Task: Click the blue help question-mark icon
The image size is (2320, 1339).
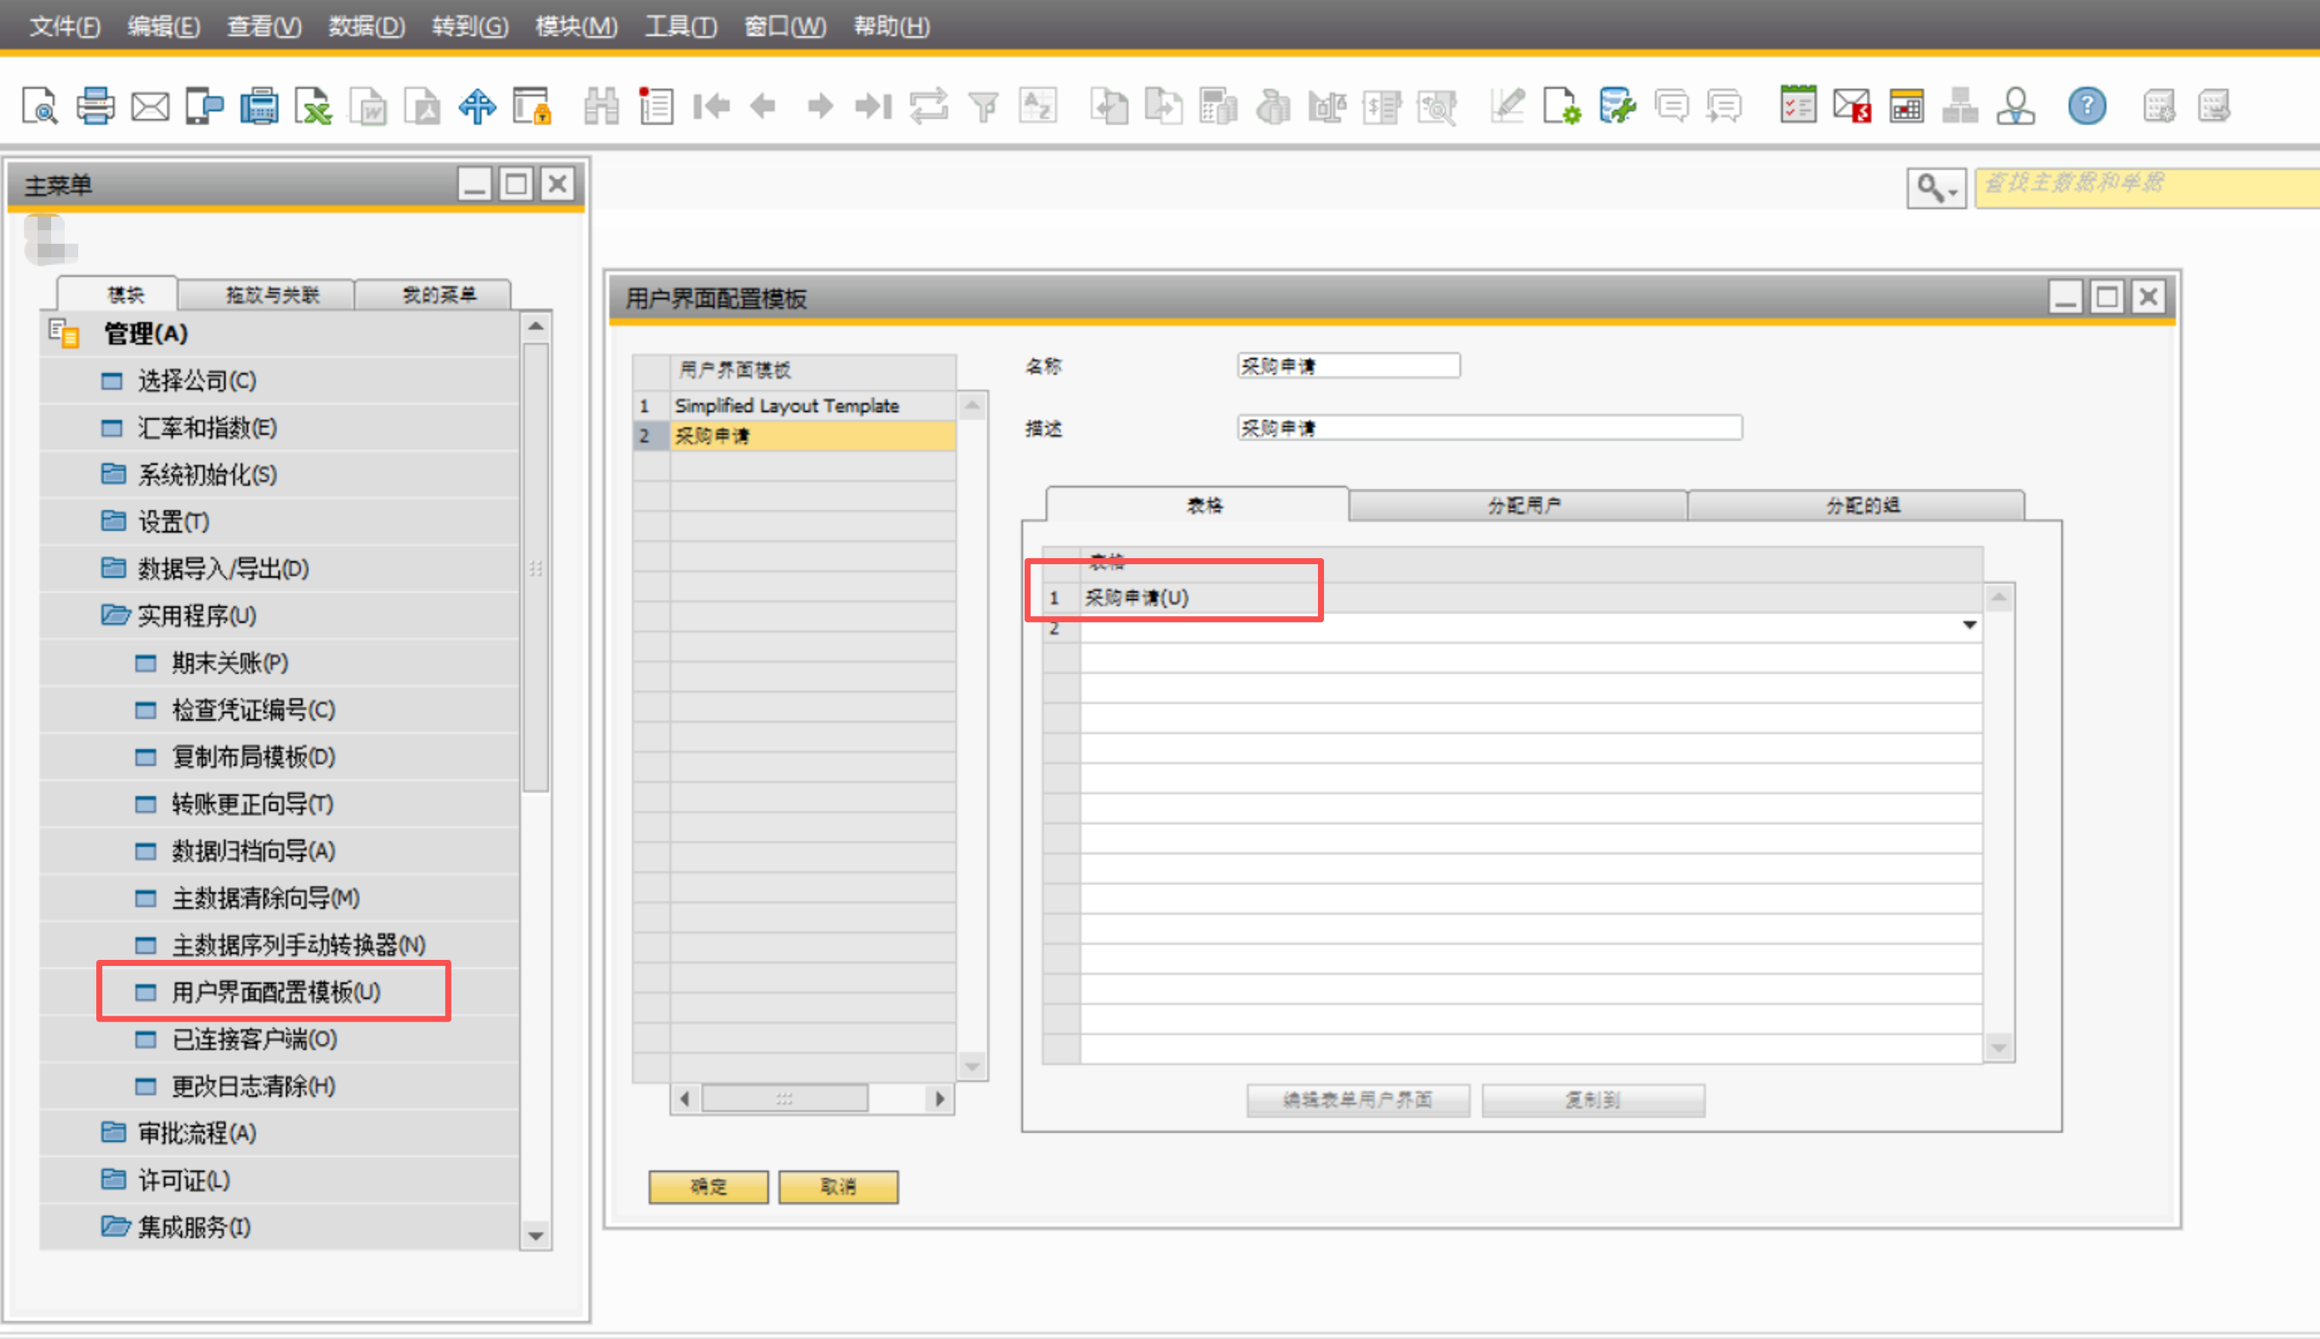Action: (x=2087, y=106)
